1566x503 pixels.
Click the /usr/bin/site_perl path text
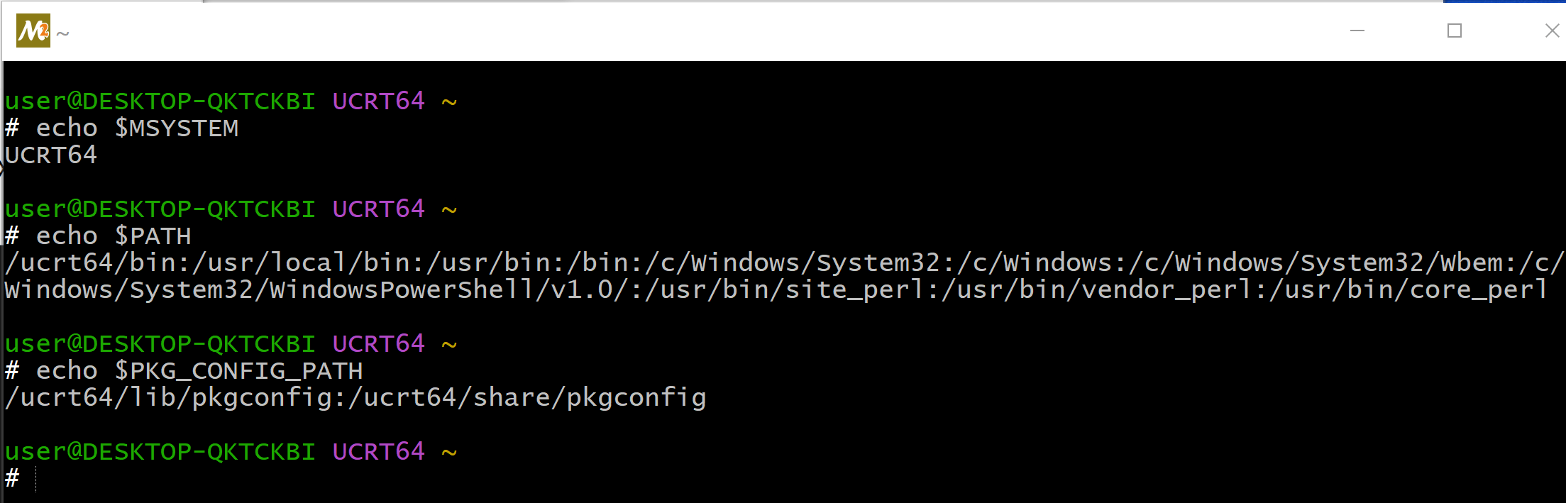coord(783,290)
